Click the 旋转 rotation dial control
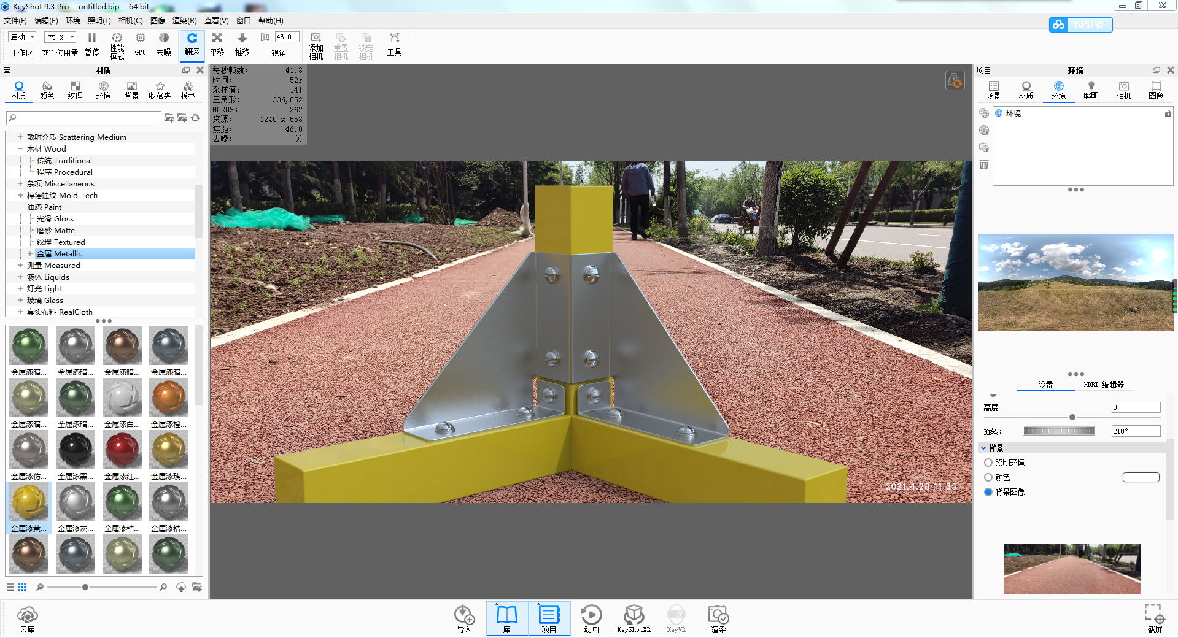Screen dimensions: 1178x638 click(x=1059, y=431)
